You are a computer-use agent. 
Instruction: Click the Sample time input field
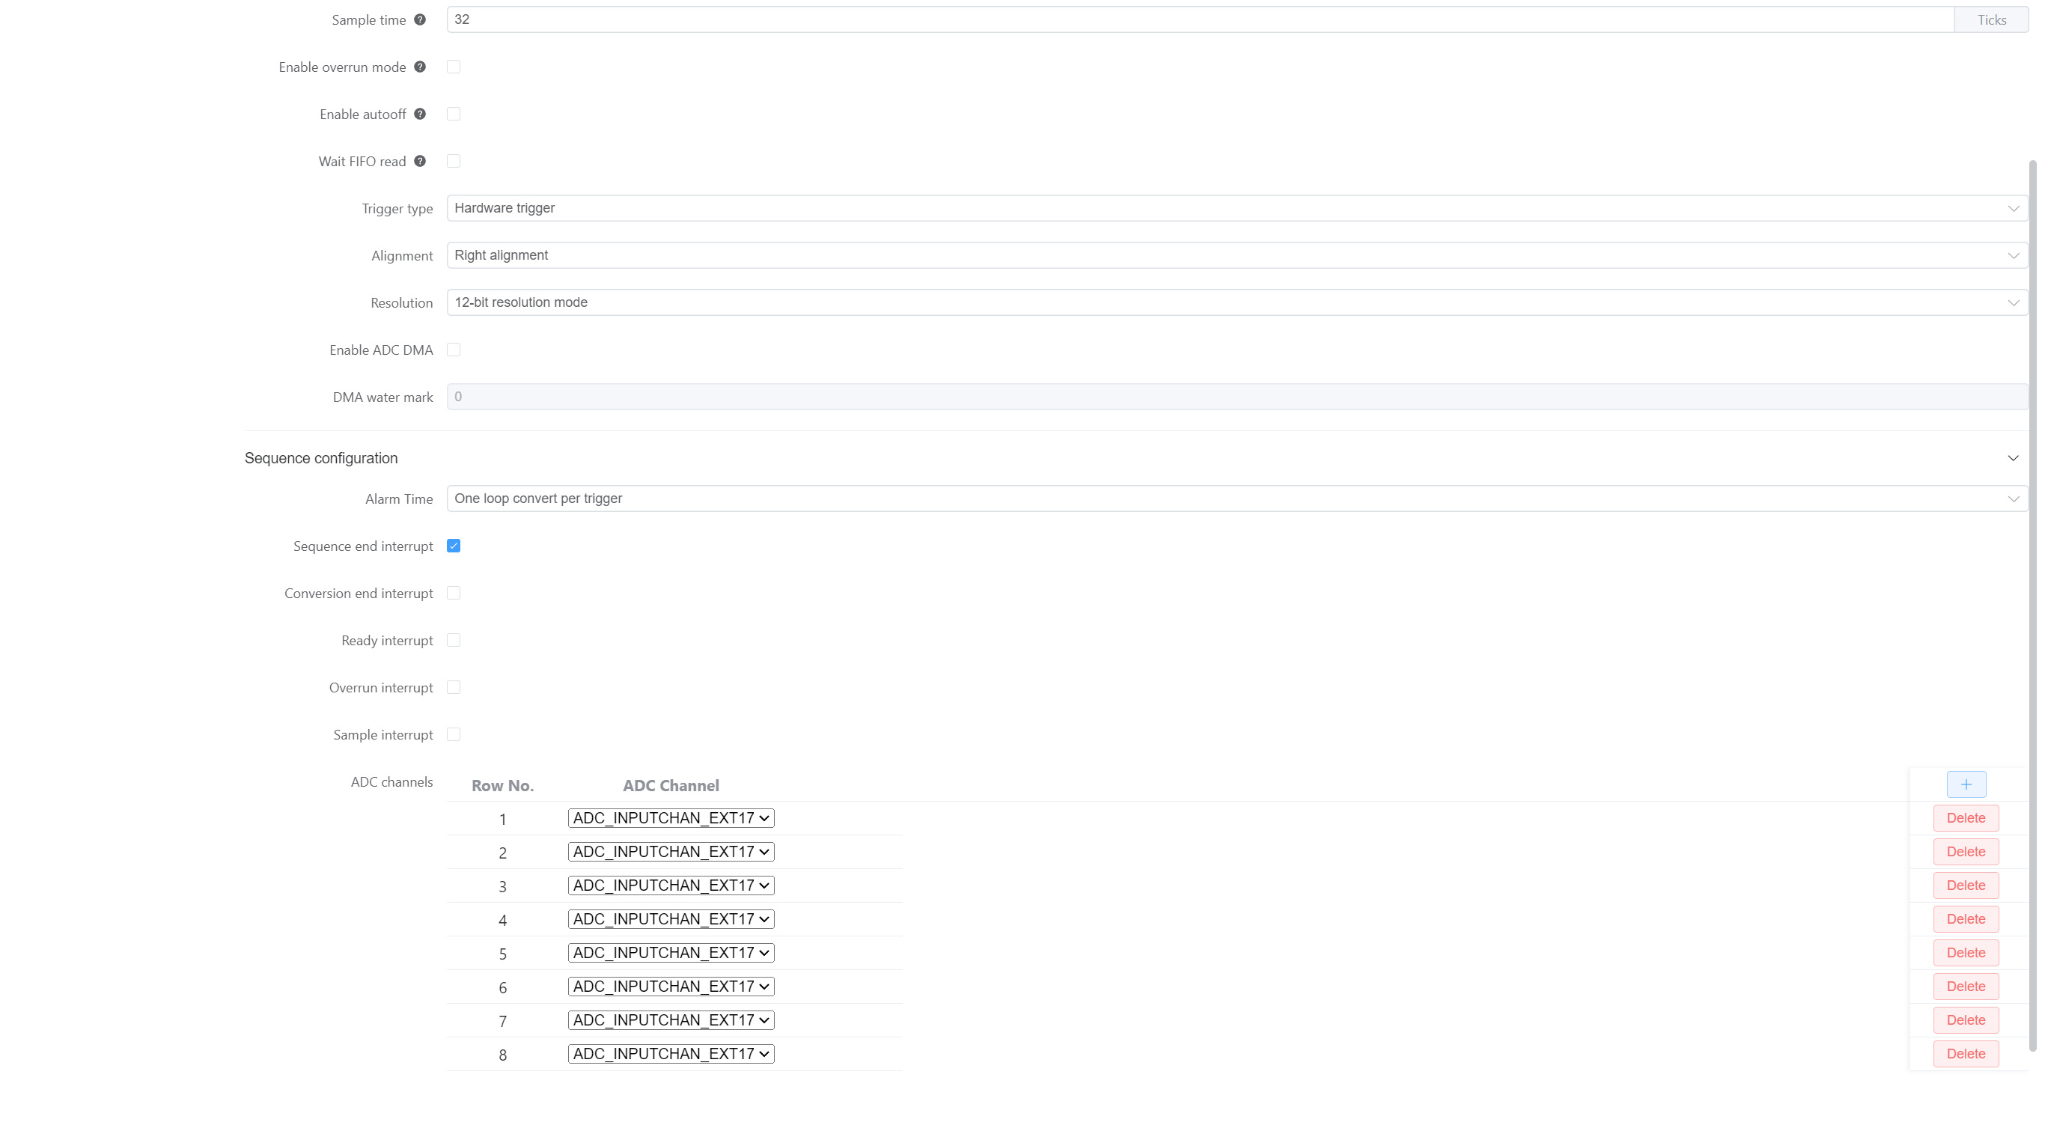[1198, 20]
